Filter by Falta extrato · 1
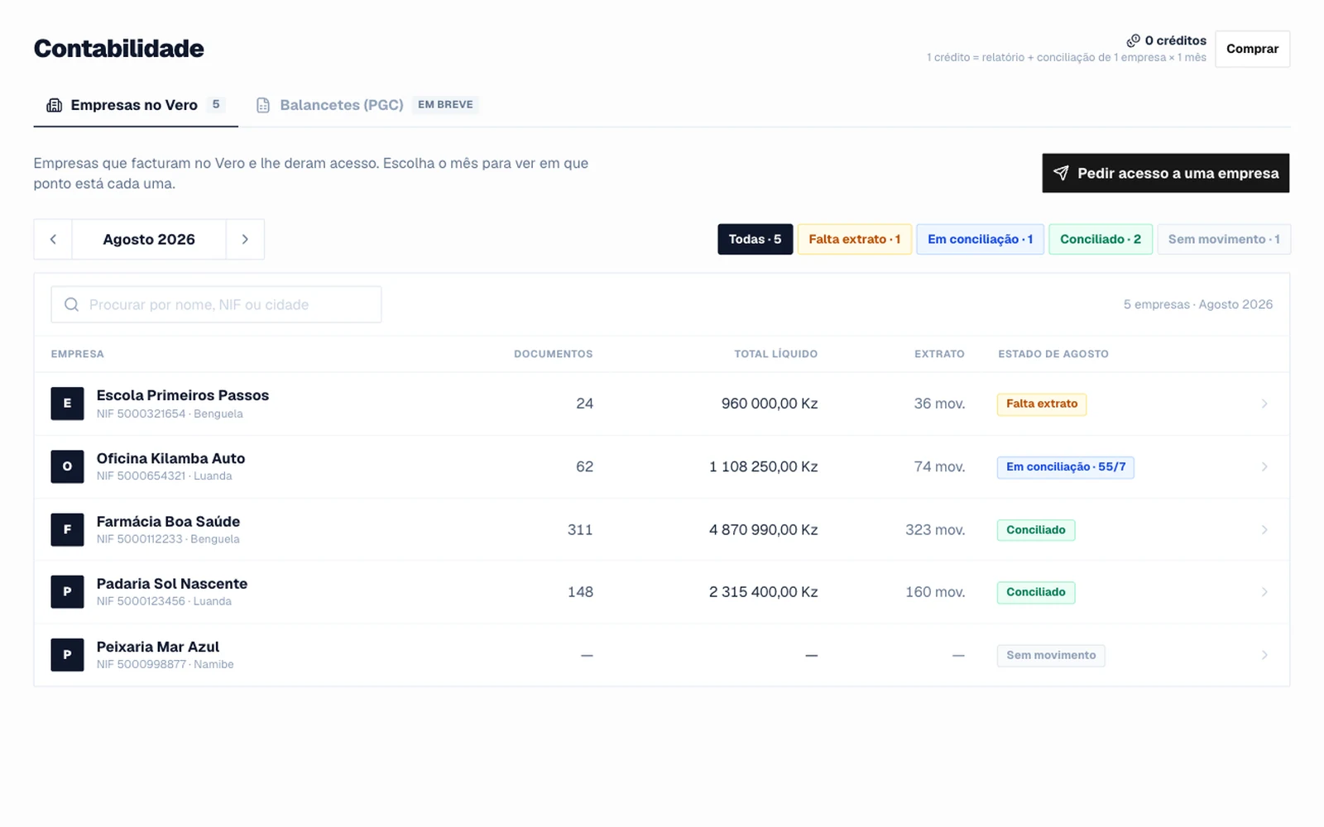The image size is (1324, 827). click(x=854, y=239)
